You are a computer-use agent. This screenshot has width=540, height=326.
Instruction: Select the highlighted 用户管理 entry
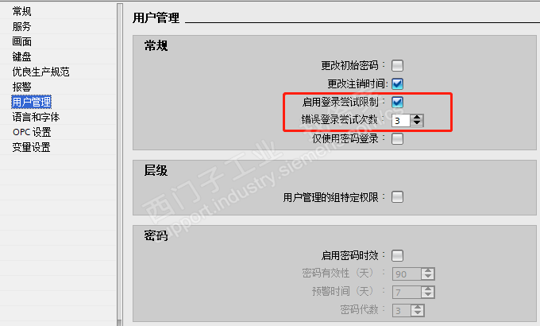(31, 102)
